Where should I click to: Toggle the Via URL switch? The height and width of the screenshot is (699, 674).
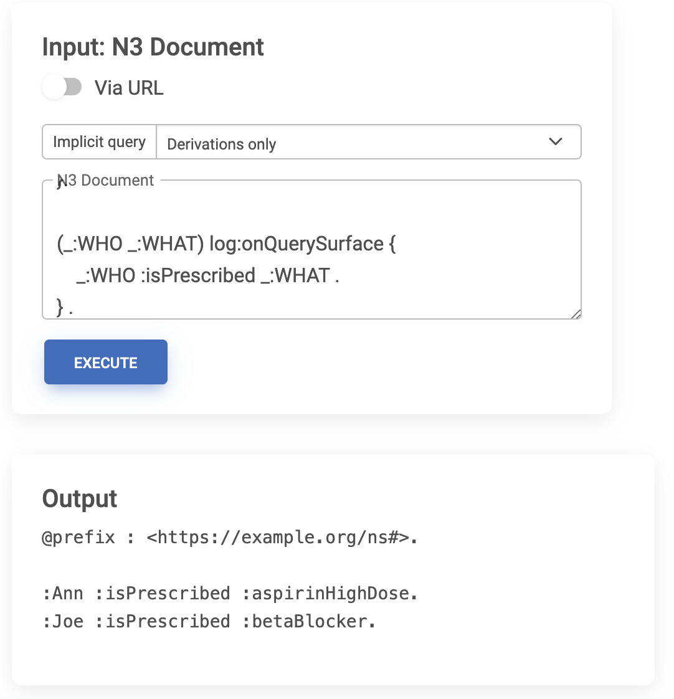tap(62, 87)
